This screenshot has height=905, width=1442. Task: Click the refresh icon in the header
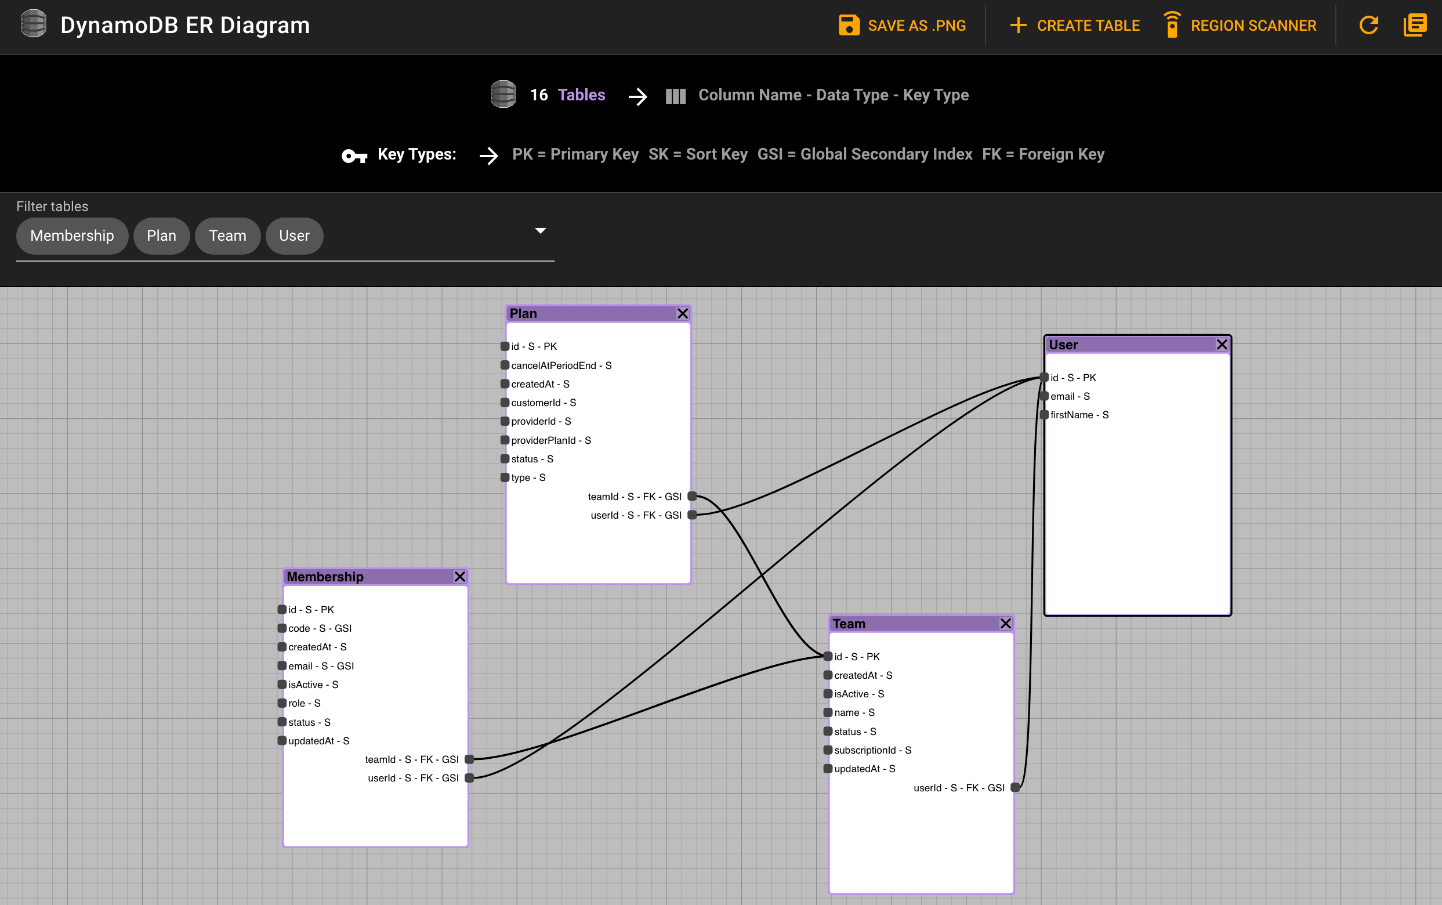coord(1368,25)
